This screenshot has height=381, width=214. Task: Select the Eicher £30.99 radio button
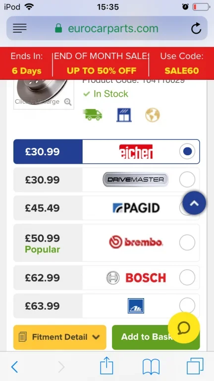[x=187, y=151]
